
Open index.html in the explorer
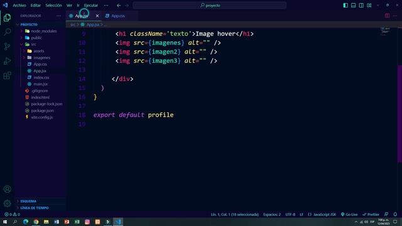(40, 97)
